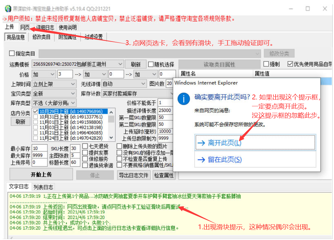Click the 停止 button
The width and height of the screenshot is (334, 240).
[95, 175]
